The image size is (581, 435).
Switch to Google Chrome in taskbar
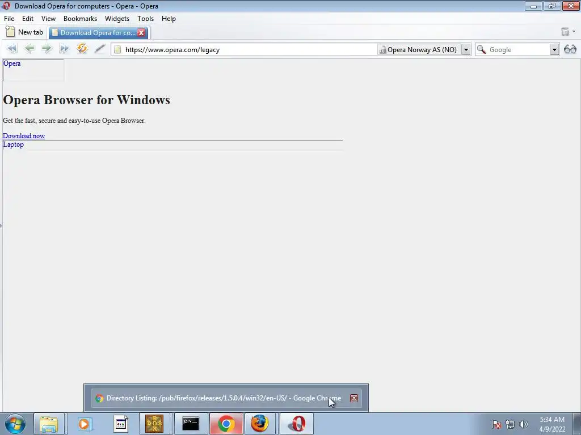click(x=226, y=424)
